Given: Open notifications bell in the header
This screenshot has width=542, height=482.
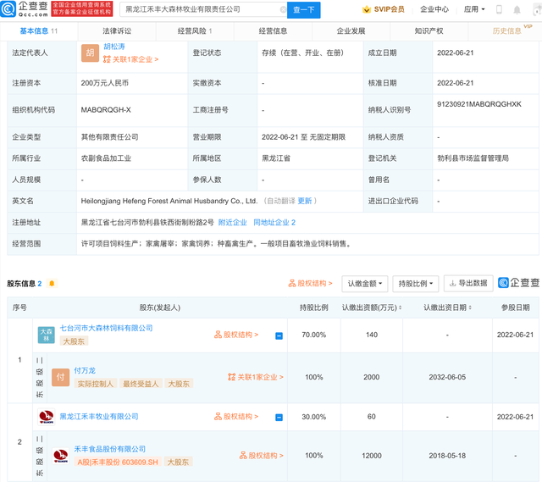Looking at the screenshot, I should click(517, 9).
